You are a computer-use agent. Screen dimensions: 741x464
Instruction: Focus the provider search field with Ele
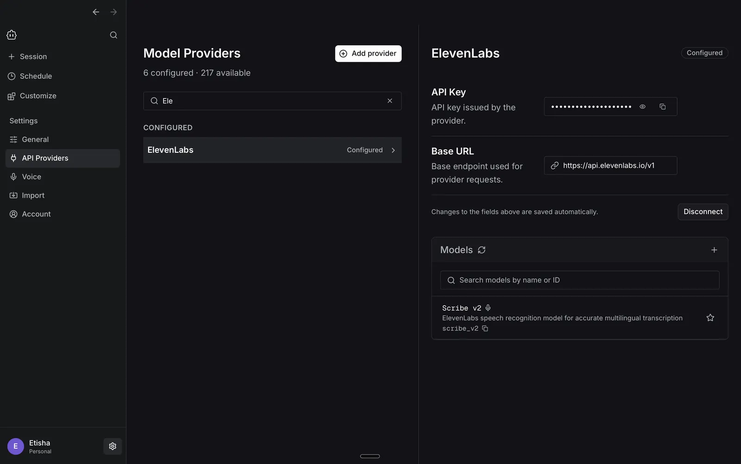tap(272, 101)
